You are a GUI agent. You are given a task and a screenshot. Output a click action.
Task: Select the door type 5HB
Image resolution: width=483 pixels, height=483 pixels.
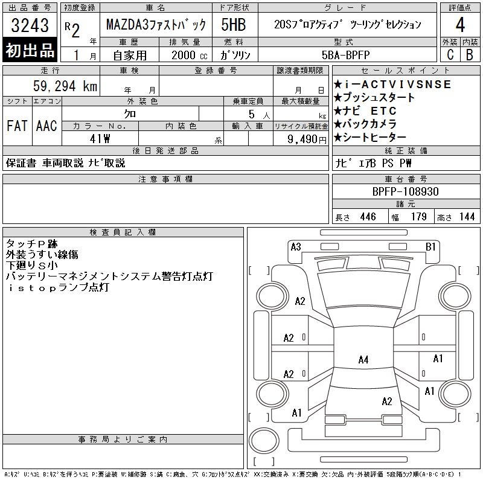(234, 25)
